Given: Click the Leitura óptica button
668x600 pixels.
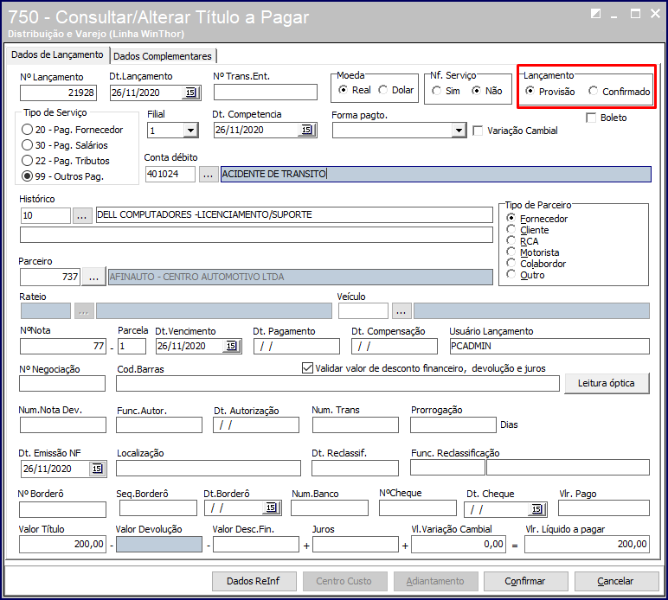Looking at the screenshot, I should (607, 383).
